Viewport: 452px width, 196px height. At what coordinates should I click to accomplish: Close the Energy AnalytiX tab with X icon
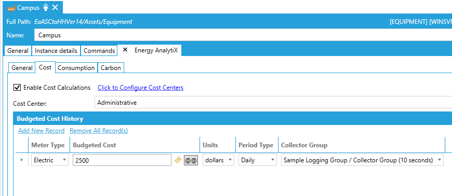click(x=125, y=50)
